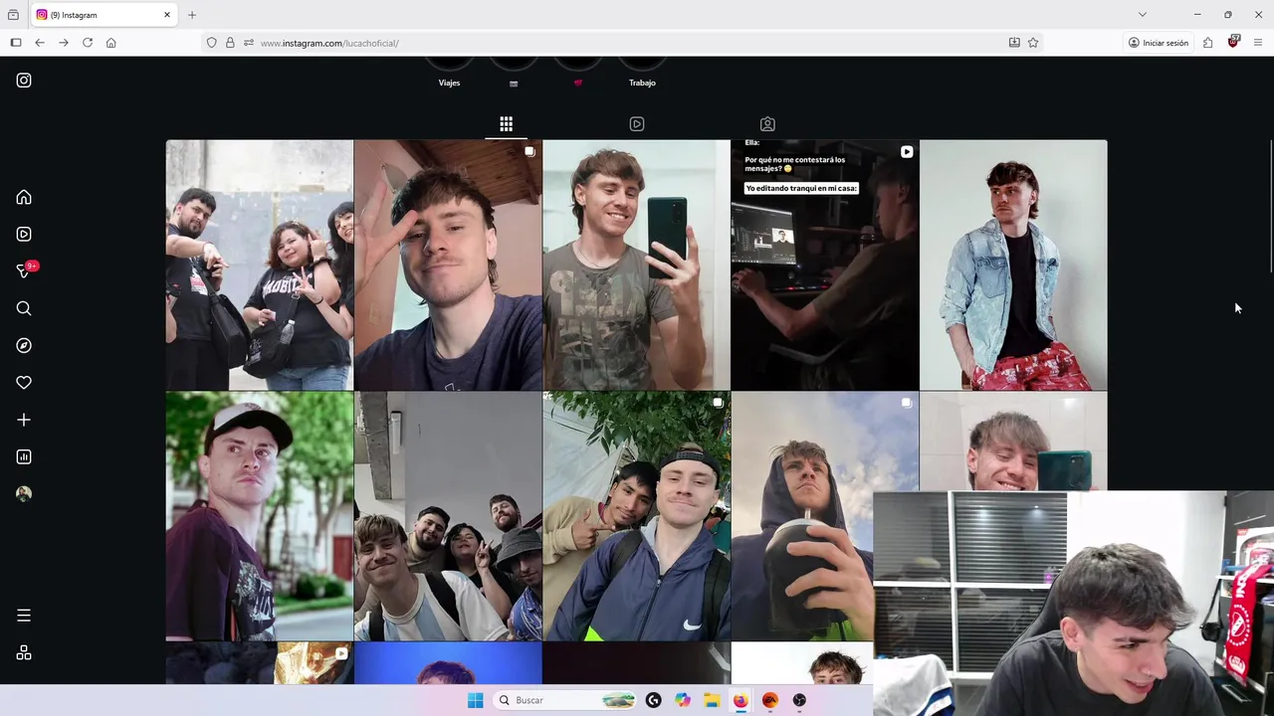Go to the Home feed icon in sidebar
The image size is (1274, 716).
pyautogui.click(x=24, y=197)
